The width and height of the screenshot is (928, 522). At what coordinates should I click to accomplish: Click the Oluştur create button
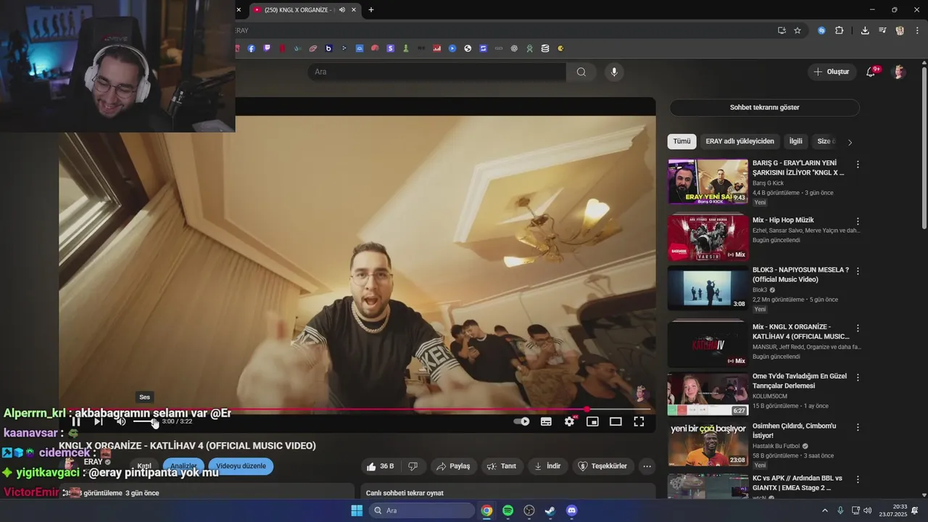(831, 72)
